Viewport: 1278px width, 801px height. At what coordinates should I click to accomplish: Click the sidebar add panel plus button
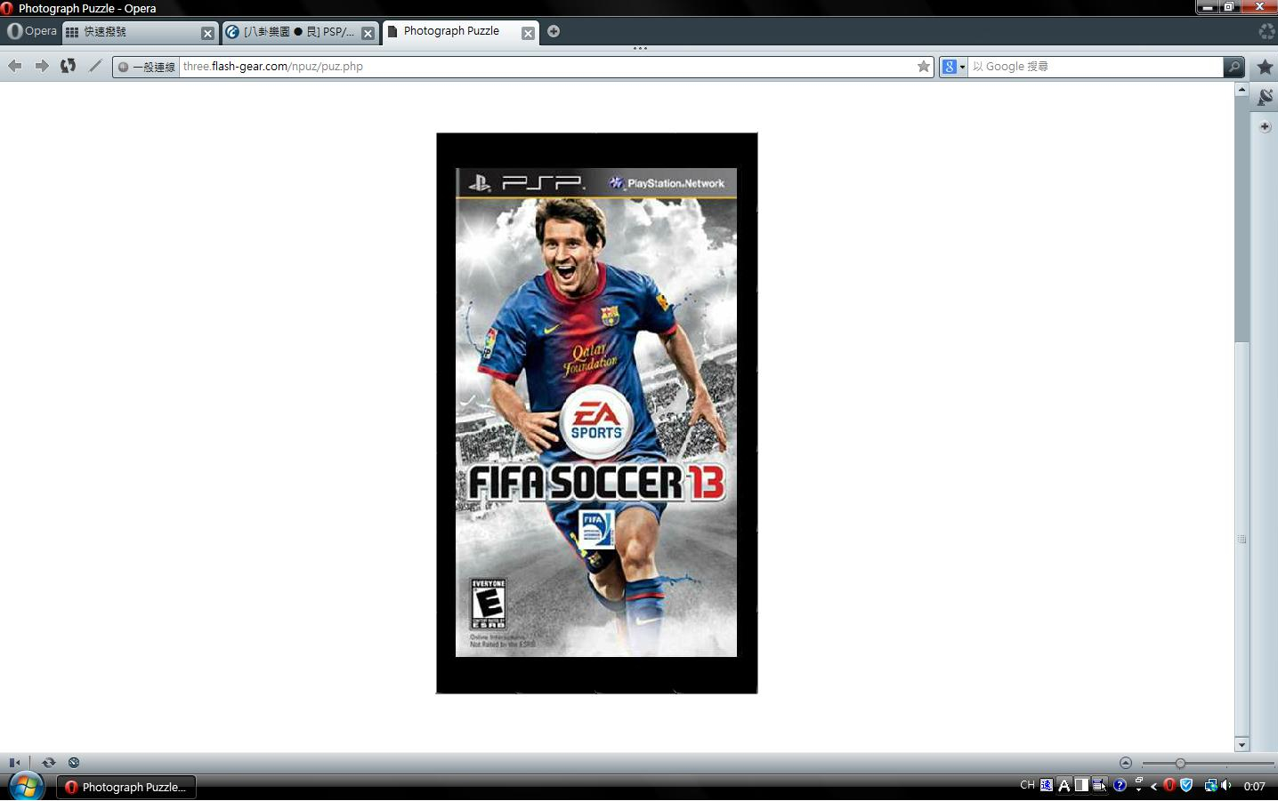click(x=1265, y=127)
